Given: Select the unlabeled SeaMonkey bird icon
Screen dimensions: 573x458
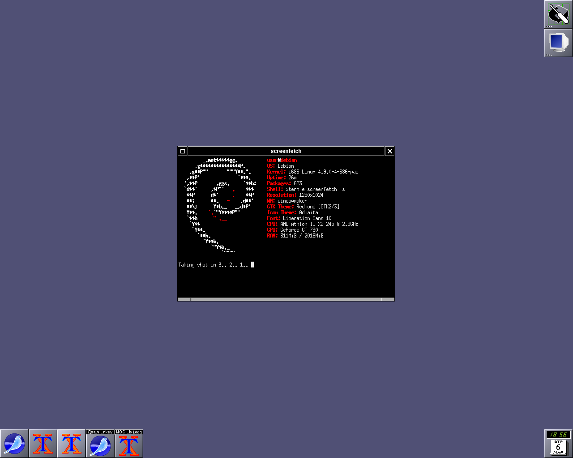Looking at the screenshot, I should [x=14, y=444].
